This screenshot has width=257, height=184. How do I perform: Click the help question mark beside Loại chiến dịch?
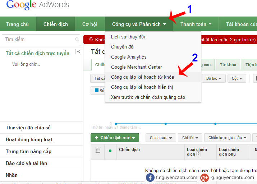[198, 154]
